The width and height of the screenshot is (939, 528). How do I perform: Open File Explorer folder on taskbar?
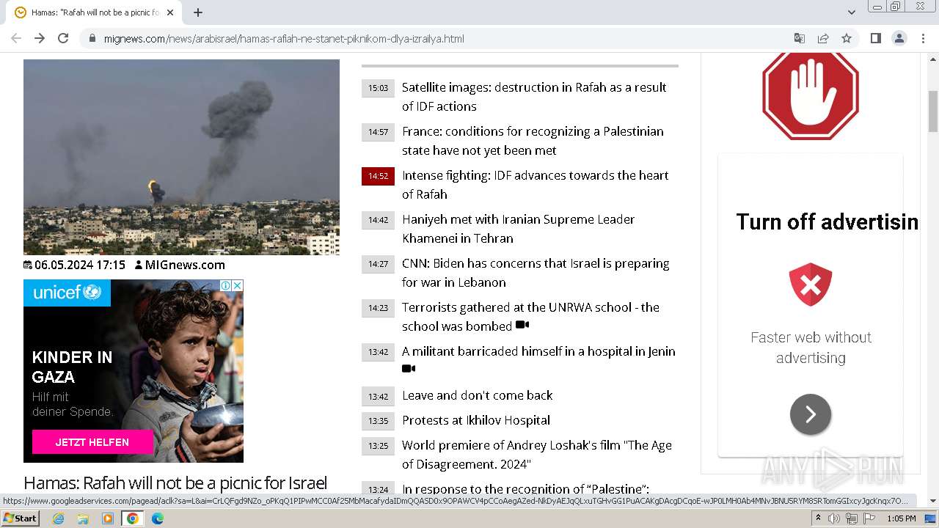coord(83,518)
